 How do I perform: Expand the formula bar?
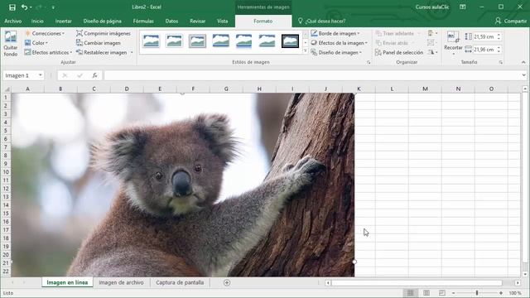[523, 75]
